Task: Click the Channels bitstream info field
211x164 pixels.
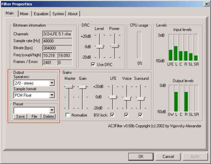Action: click(57, 34)
